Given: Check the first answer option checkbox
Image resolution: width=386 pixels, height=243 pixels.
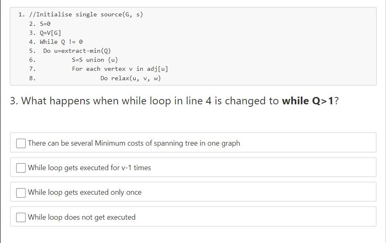Looking at the screenshot, I should (x=20, y=142).
